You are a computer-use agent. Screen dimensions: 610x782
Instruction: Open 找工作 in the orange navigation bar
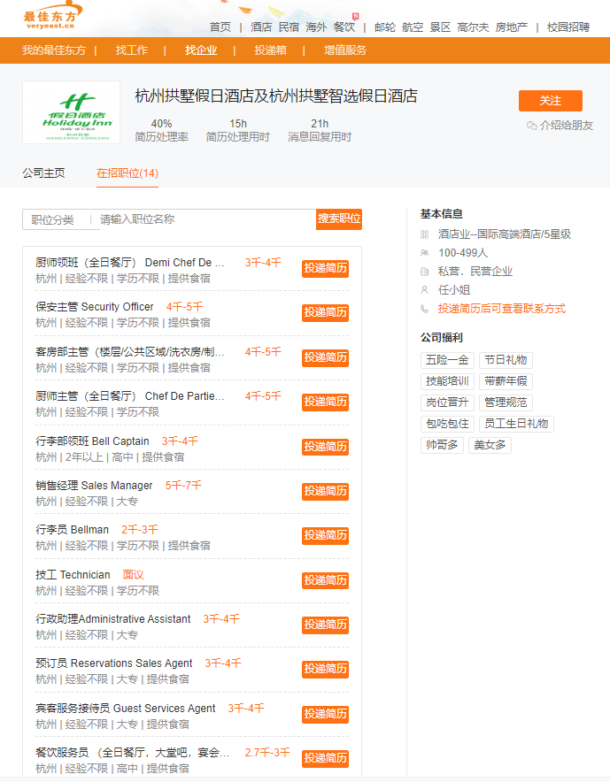click(132, 50)
